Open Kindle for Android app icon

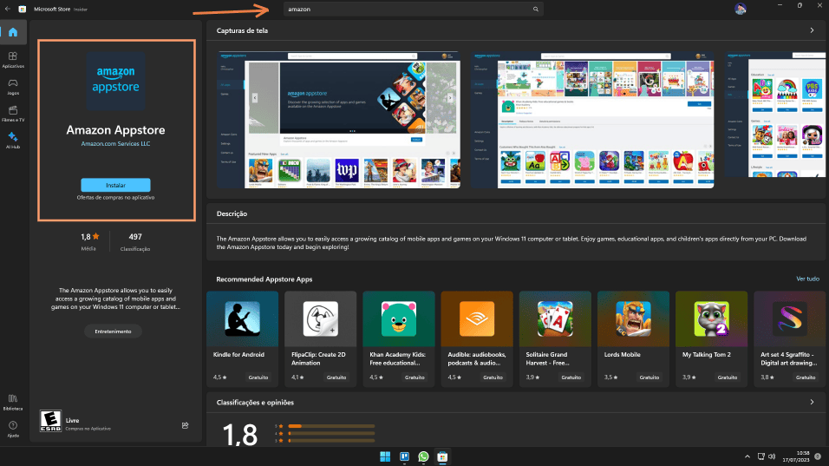tap(242, 319)
